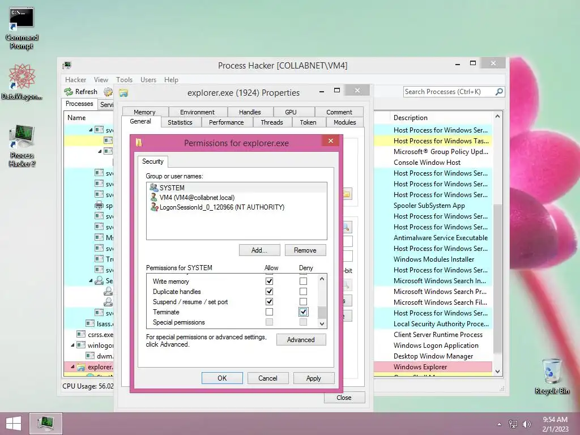Uncheck Deny for Terminate permission
Image resolution: width=580 pixels, height=435 pixels.
point(304,312)
